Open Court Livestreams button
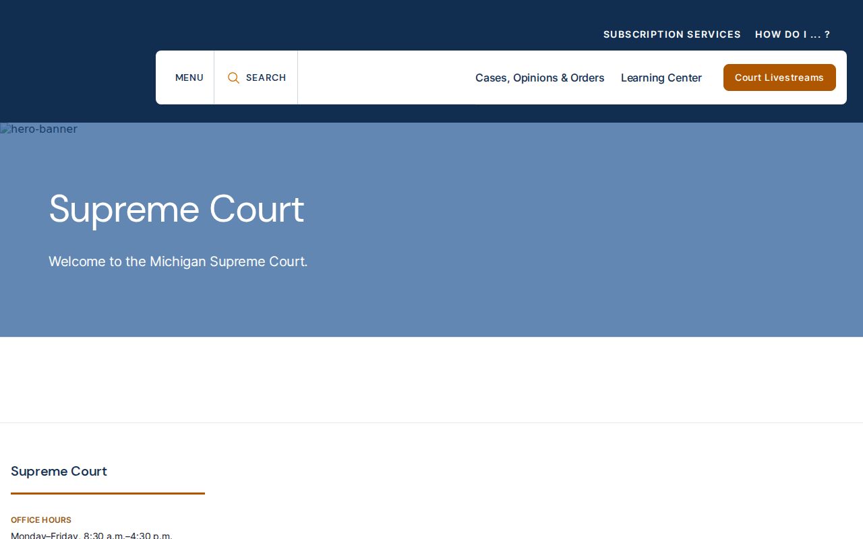863x539 pixels. [779, 77]
